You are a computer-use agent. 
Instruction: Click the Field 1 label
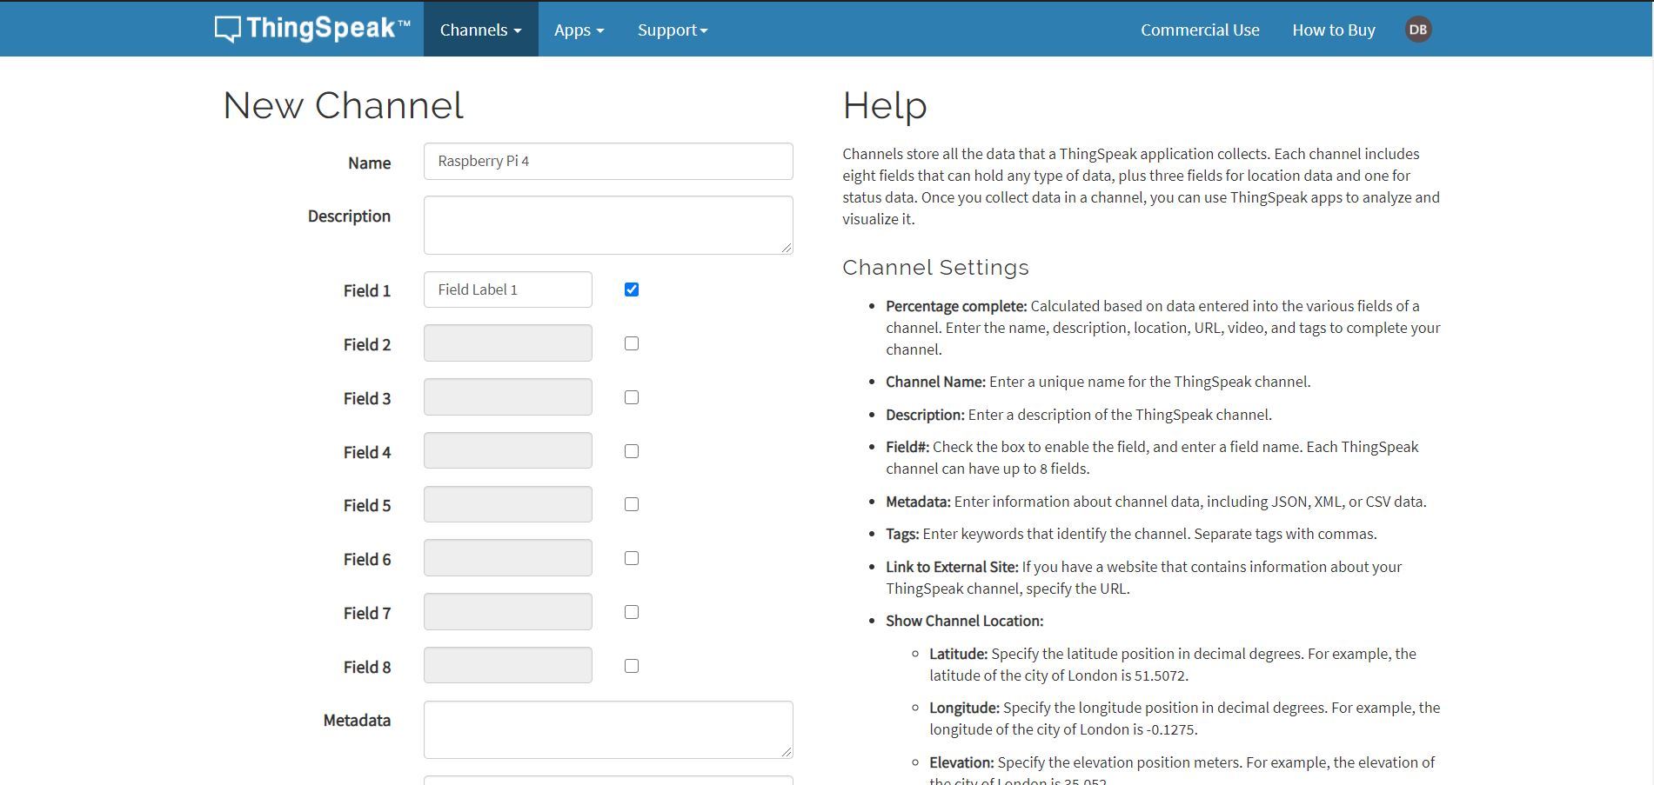tap(367, 290)
